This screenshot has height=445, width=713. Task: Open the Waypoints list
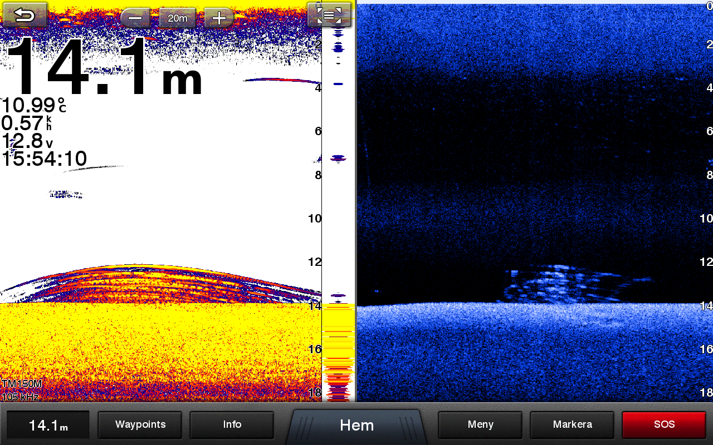[140, 425]
